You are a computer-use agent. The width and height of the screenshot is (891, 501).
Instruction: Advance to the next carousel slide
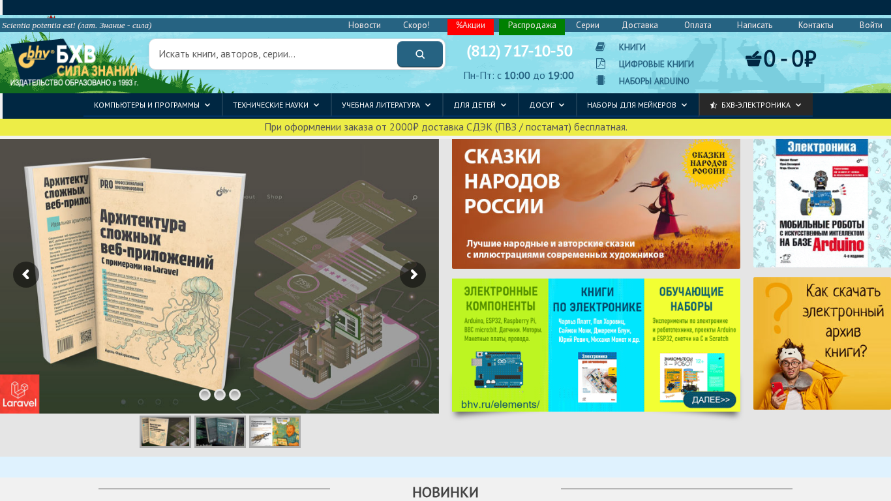pyautogui.click(x=413, y=275)
